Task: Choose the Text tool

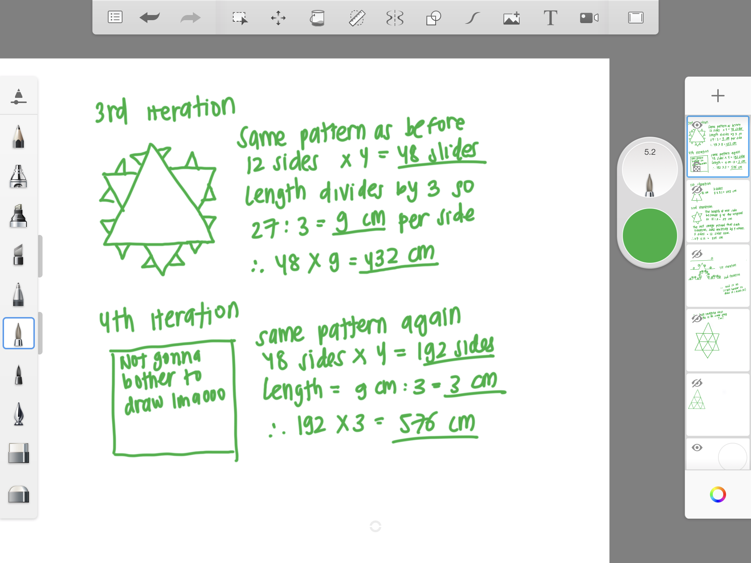Action: pos(550,18)
